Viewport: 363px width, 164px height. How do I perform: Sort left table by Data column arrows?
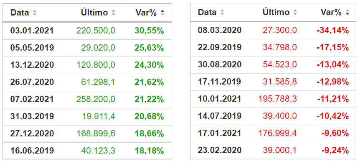[35, 13]
